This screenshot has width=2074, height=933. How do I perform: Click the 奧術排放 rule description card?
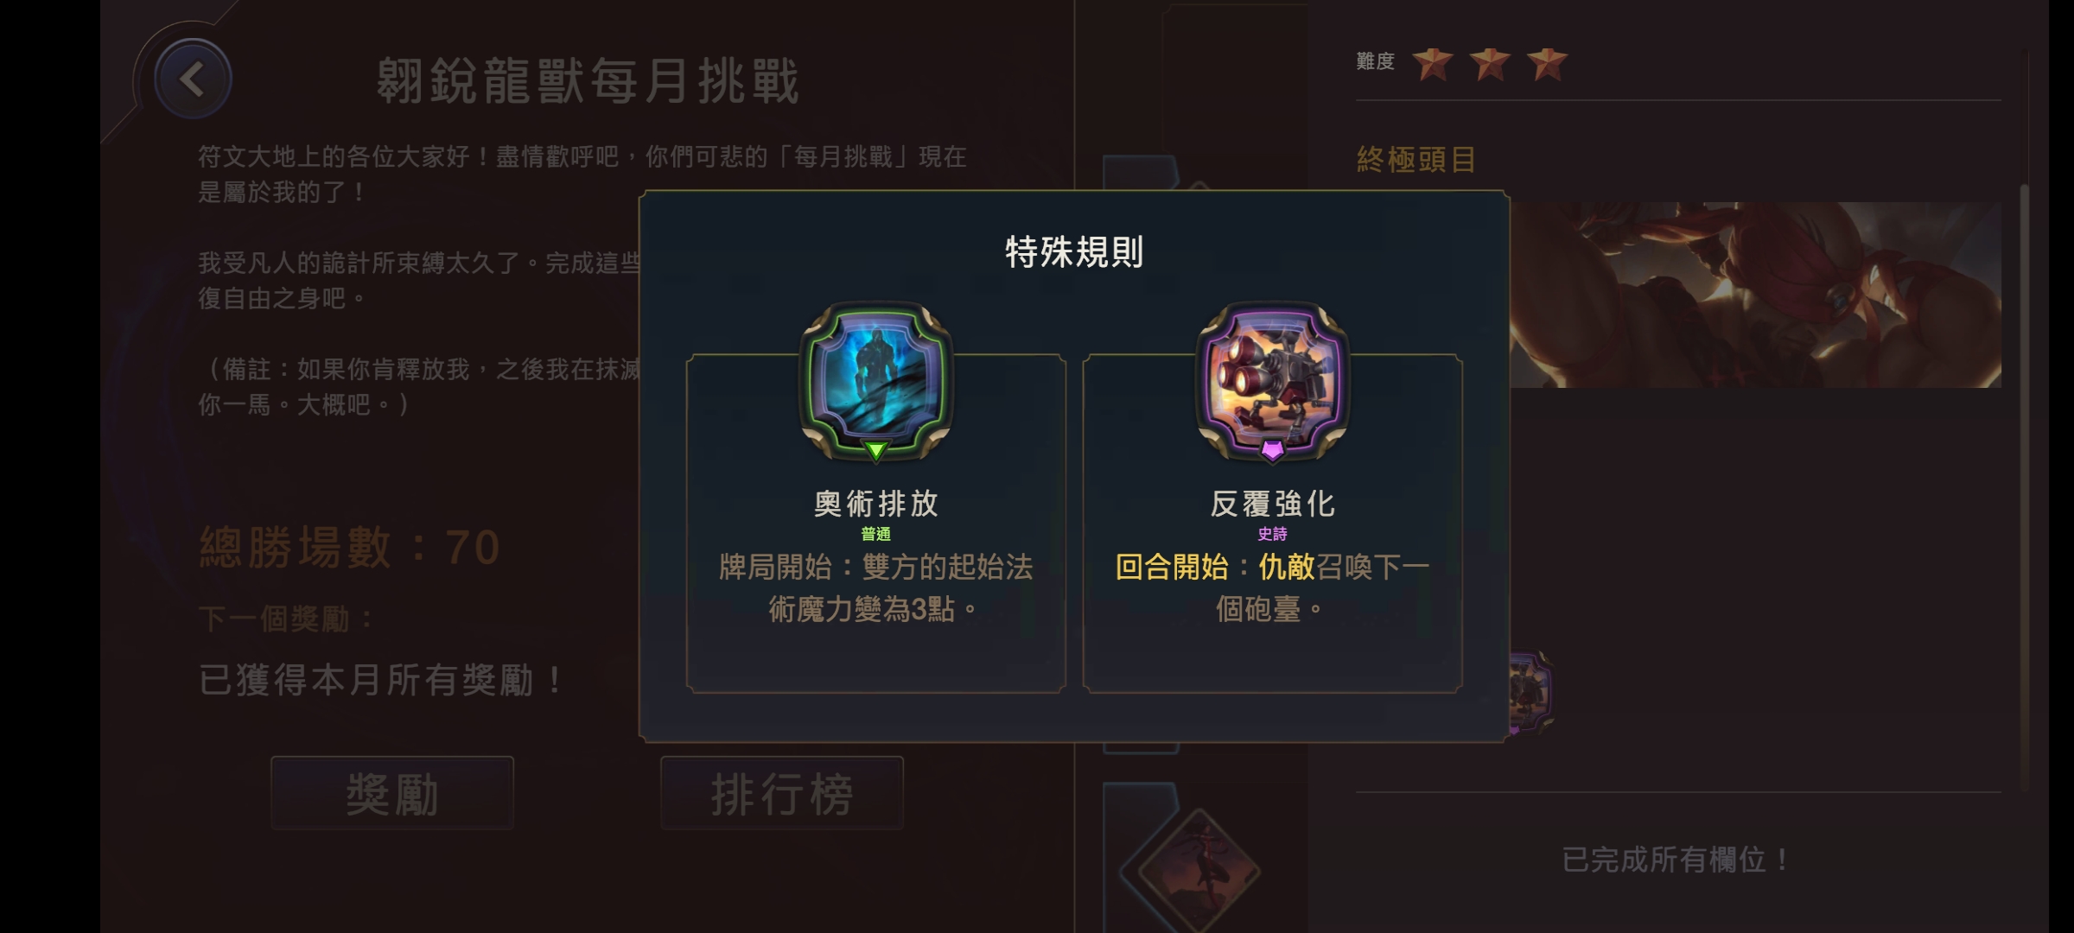[x=875, y=524]
